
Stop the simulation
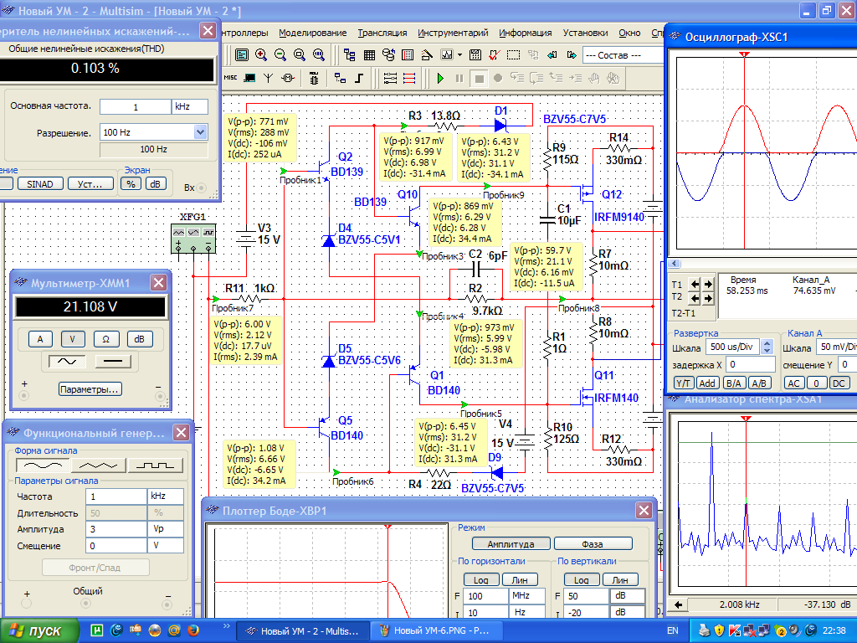(480, 78)
